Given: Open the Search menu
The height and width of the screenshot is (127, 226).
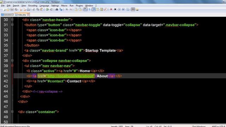Looking at the screenshot, I should 16,6.
